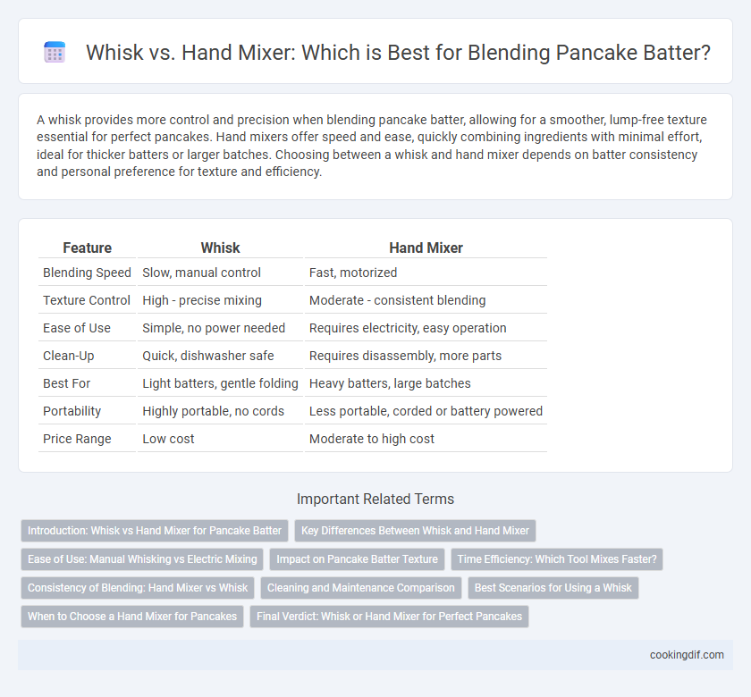Image resolution: width=751 pixels, height=697 pixels.
Task: Select the Whisk column header
Action: coord(220,248)
